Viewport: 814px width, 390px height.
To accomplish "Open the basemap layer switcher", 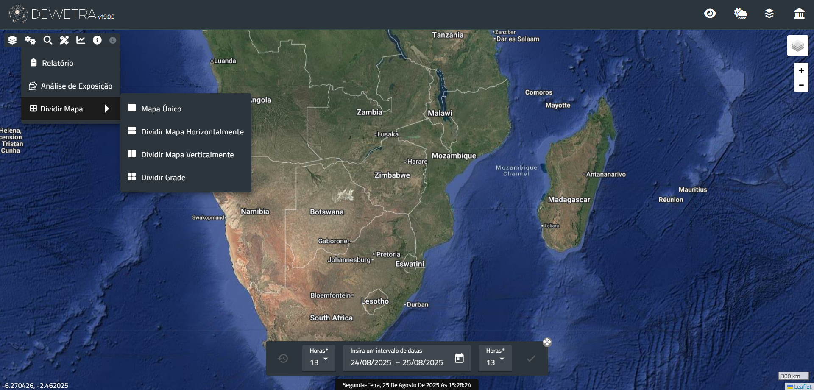I will click(797, 46).
